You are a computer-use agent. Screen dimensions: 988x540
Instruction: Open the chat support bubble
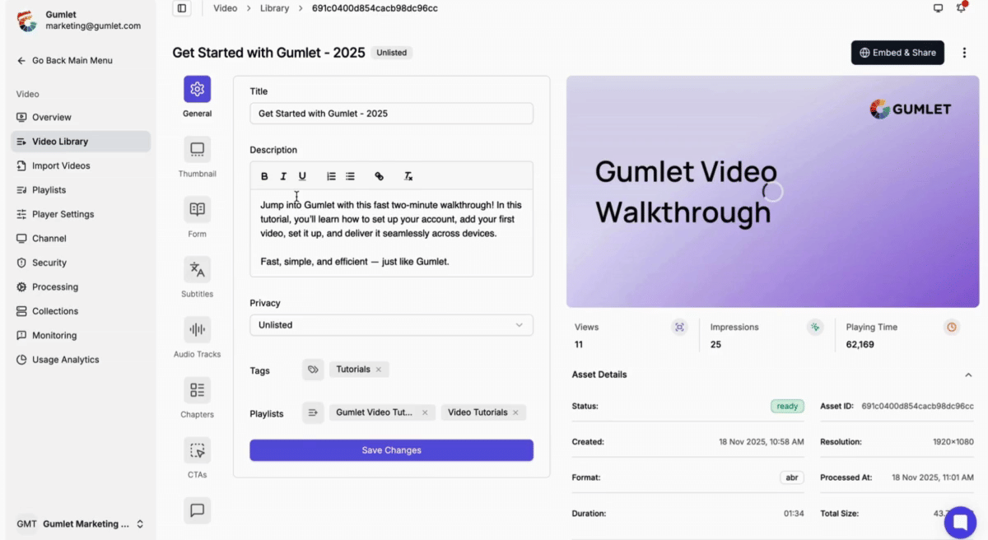(959, 522)
